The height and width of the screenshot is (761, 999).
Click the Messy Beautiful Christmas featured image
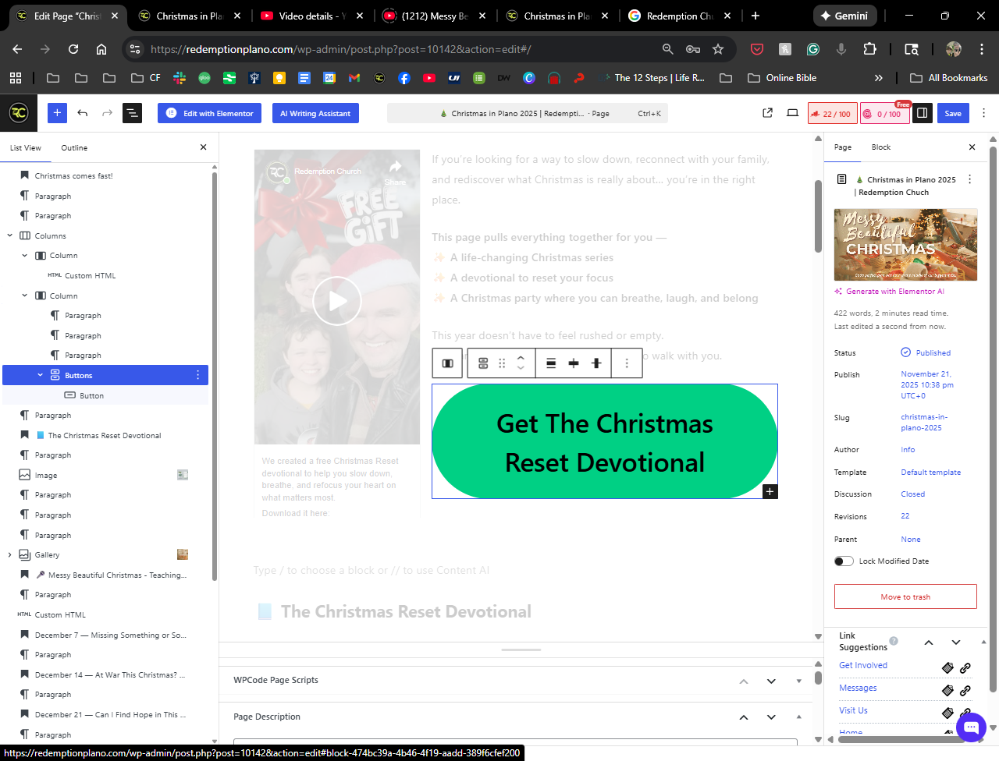(905, 245)
